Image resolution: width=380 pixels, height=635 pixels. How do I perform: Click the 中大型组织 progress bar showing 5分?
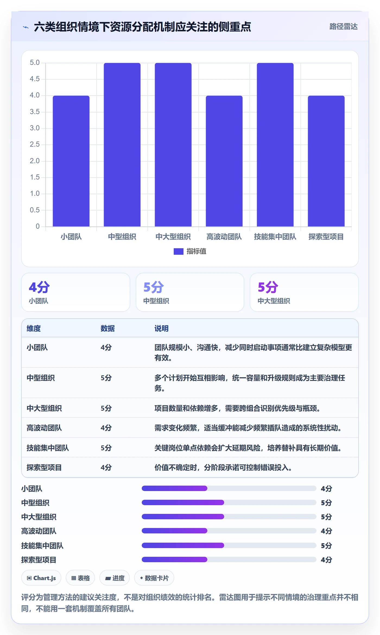click(x=229, y=517)
